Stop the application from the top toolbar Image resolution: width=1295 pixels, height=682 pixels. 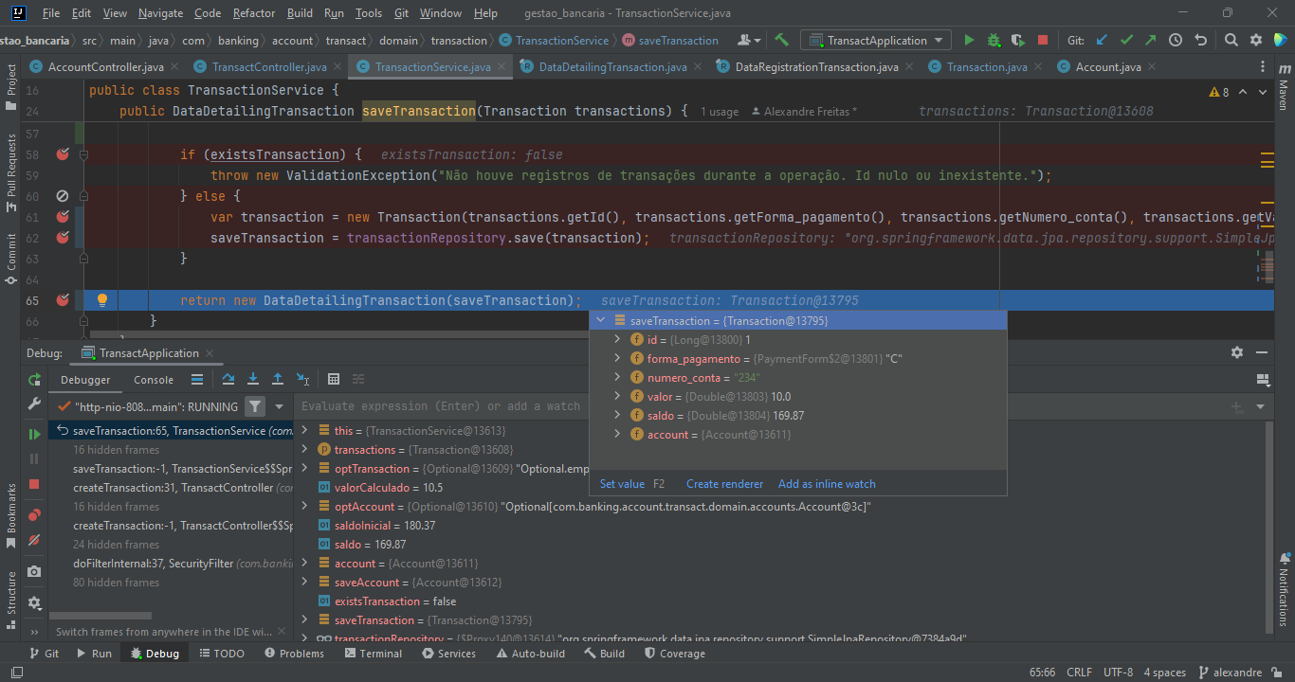pyautogui.click(x=1043, y=40)
